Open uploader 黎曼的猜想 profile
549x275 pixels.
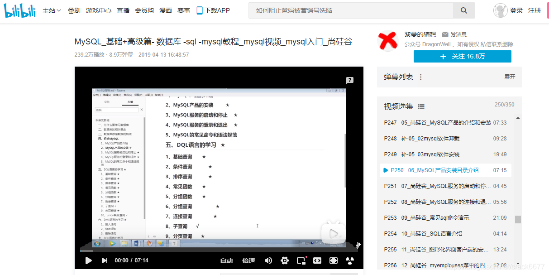(420, 34)
